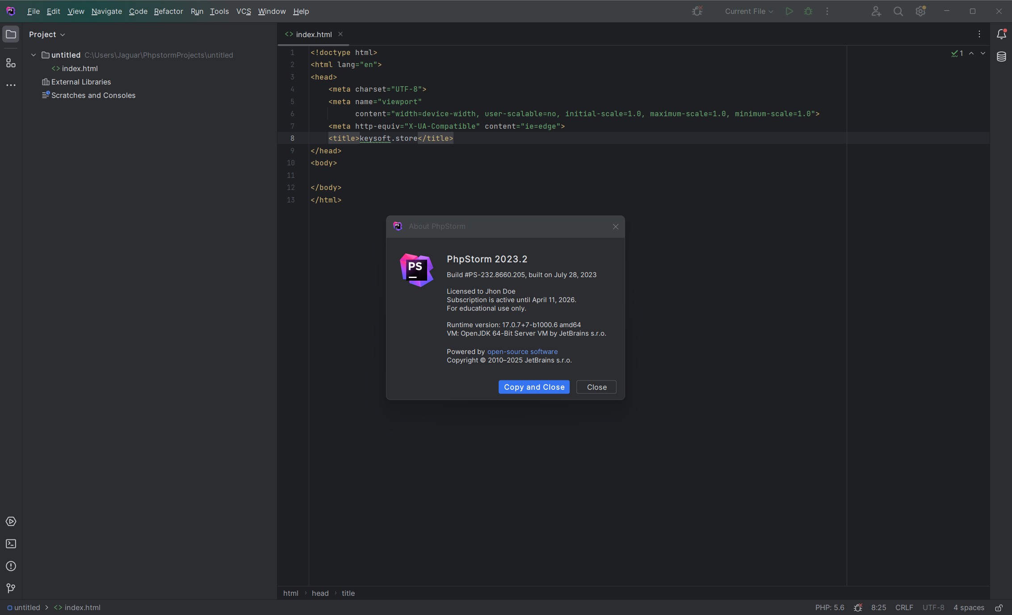The width and height of the screenshot is (1012, 615).
Task: Select index.html in the project tree
Action: click(x=80, y=68)
